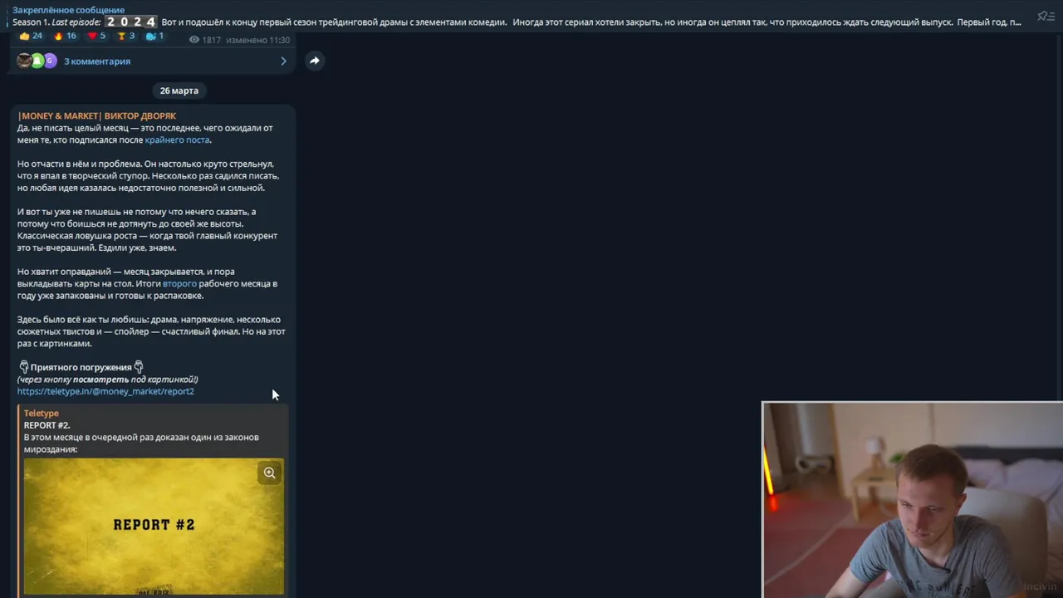Open the pinned messages list icon
The height and width of the screenshot is (598, 1063).
pyautogui.click(x=1046, y=16)
